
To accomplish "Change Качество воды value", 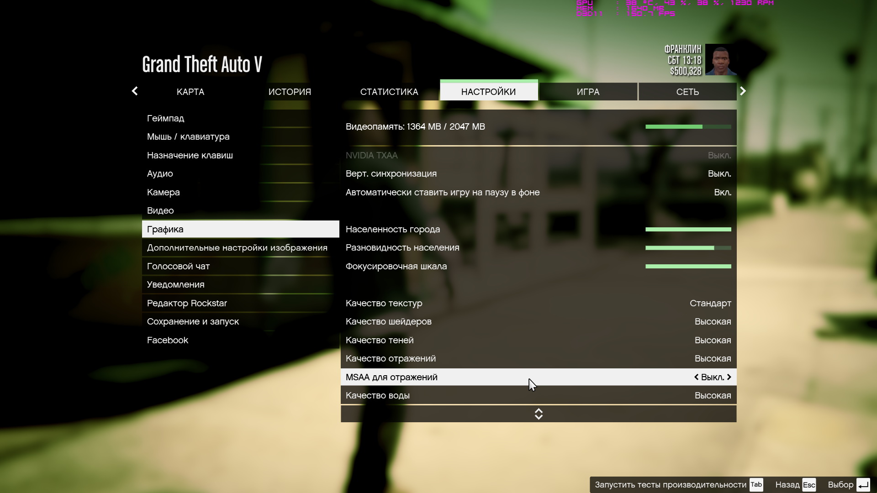I will point(712,396).
